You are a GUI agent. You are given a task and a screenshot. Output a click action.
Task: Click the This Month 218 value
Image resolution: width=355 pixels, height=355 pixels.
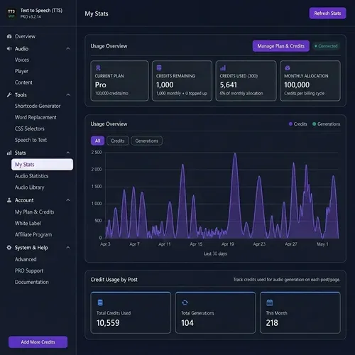pyautogui.click(x=272, y=323)
